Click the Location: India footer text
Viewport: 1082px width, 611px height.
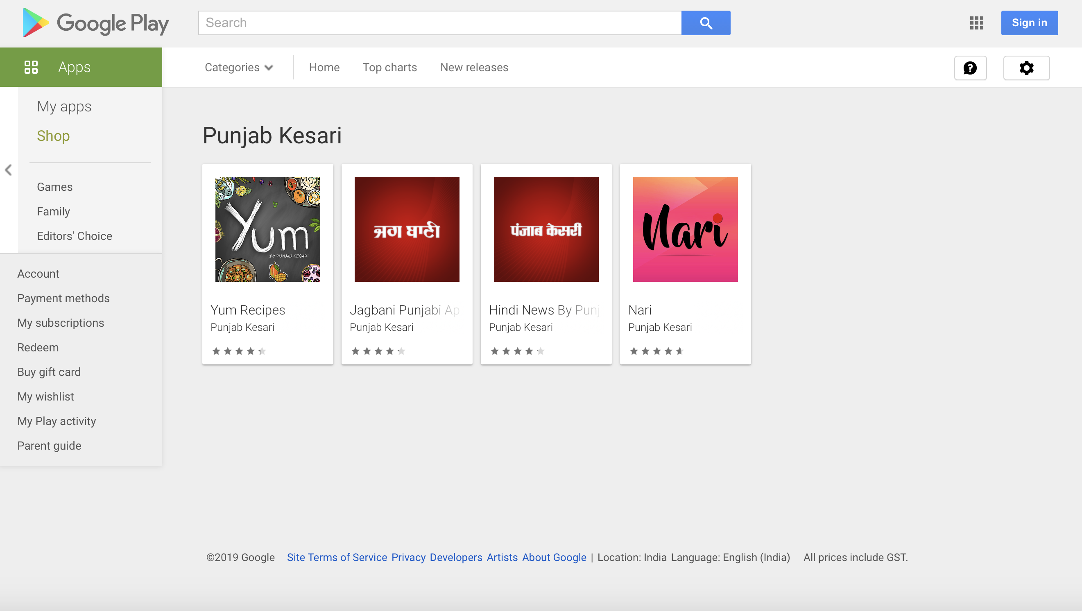(x=632, y=557)
